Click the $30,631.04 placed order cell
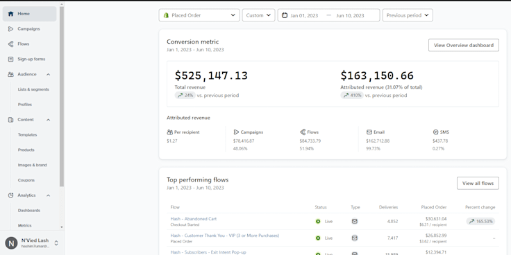The width and height of the screenshot is (511, 255). coord(436,219)
